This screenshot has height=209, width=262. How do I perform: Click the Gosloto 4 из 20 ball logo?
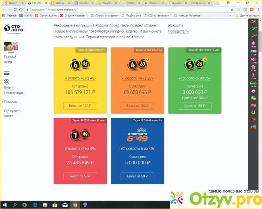[x=137, y=66]
